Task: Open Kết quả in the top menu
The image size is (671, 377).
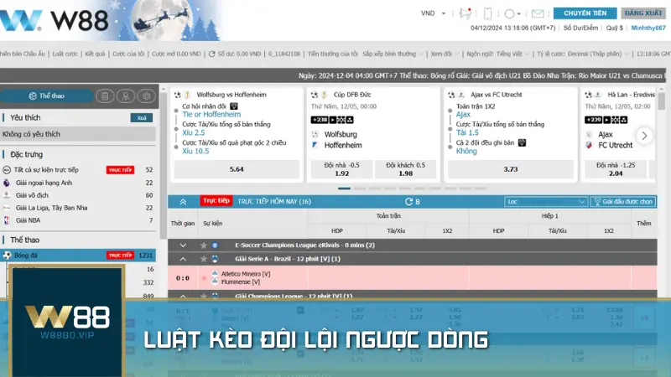Action: click(94, 53)
